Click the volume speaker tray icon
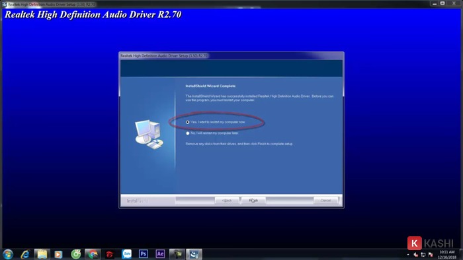 416,255
